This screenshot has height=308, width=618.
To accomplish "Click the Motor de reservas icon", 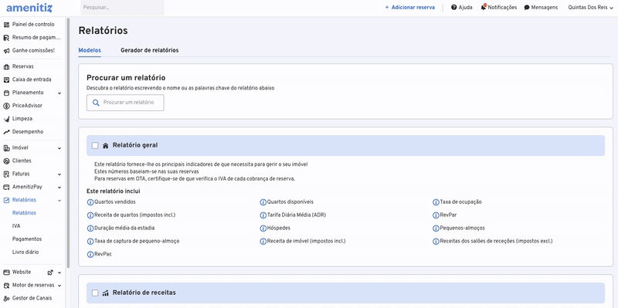I will point(6,285).
